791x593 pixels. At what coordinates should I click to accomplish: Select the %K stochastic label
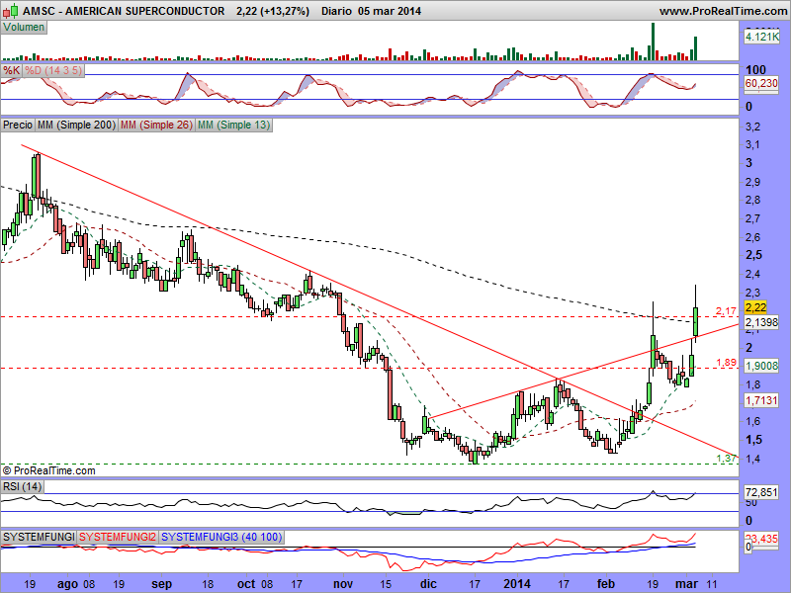coord(11,70)
